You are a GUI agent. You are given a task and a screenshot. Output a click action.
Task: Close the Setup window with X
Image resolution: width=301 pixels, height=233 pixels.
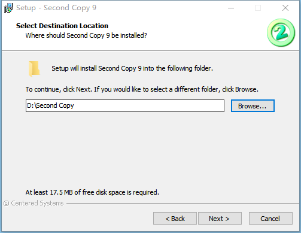click(x=285, y=8)
